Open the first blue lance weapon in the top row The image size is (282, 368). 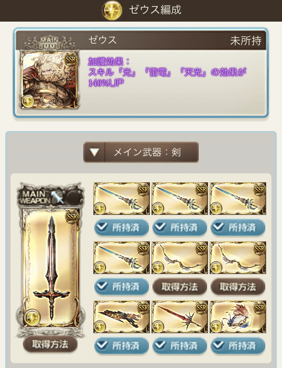(x=122, y=199)
